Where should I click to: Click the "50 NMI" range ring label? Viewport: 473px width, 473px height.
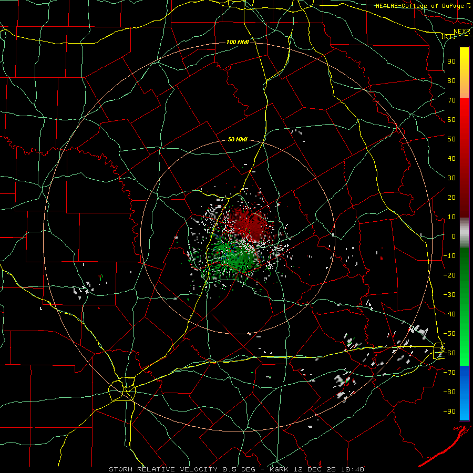coord(238,139)
